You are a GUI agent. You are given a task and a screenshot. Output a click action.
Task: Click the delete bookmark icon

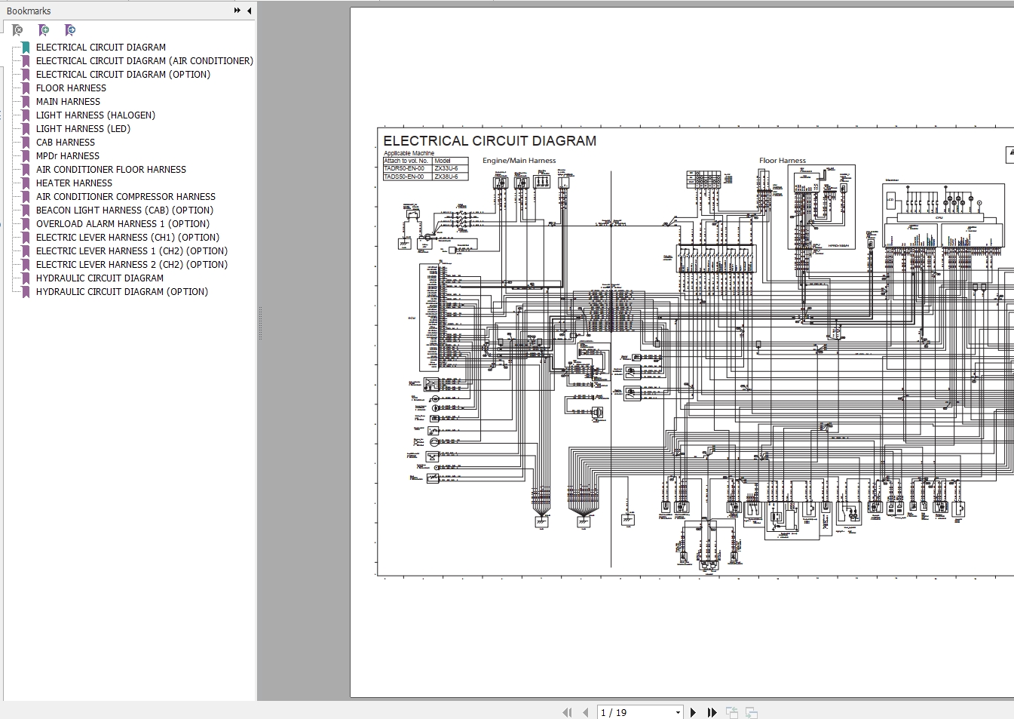(17, 30)
